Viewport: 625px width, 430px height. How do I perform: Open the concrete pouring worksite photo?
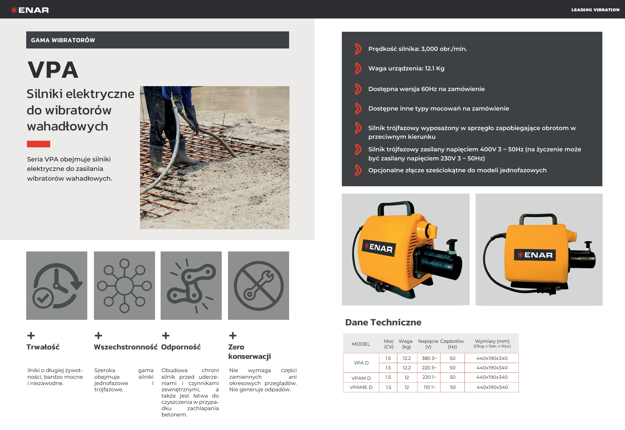point(214,158)
